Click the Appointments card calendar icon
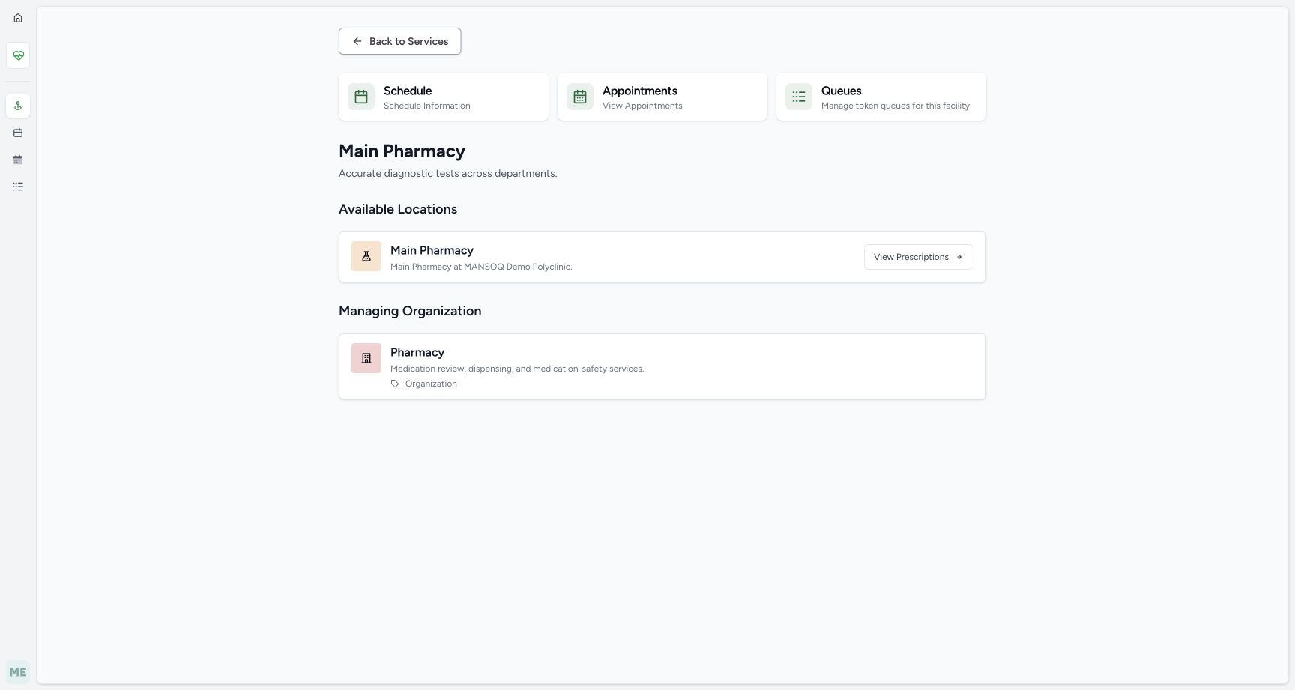The height and width of the screenshot is (690, 1295). click(x=580, y=97)
